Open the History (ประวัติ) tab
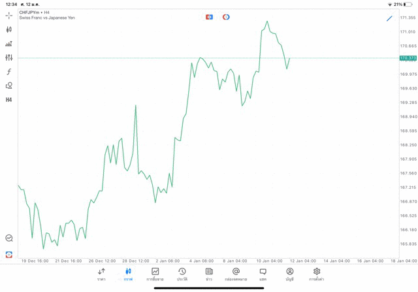The width and height of the screenshot is (418, 292). [x=182, y=274]
